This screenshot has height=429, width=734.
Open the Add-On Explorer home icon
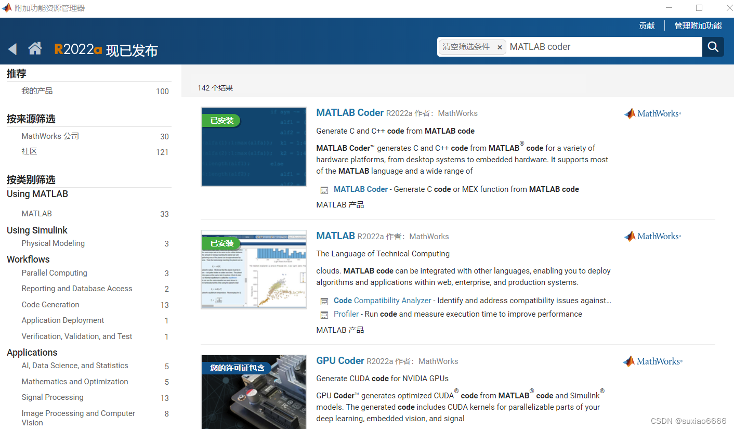coord(35,48)
